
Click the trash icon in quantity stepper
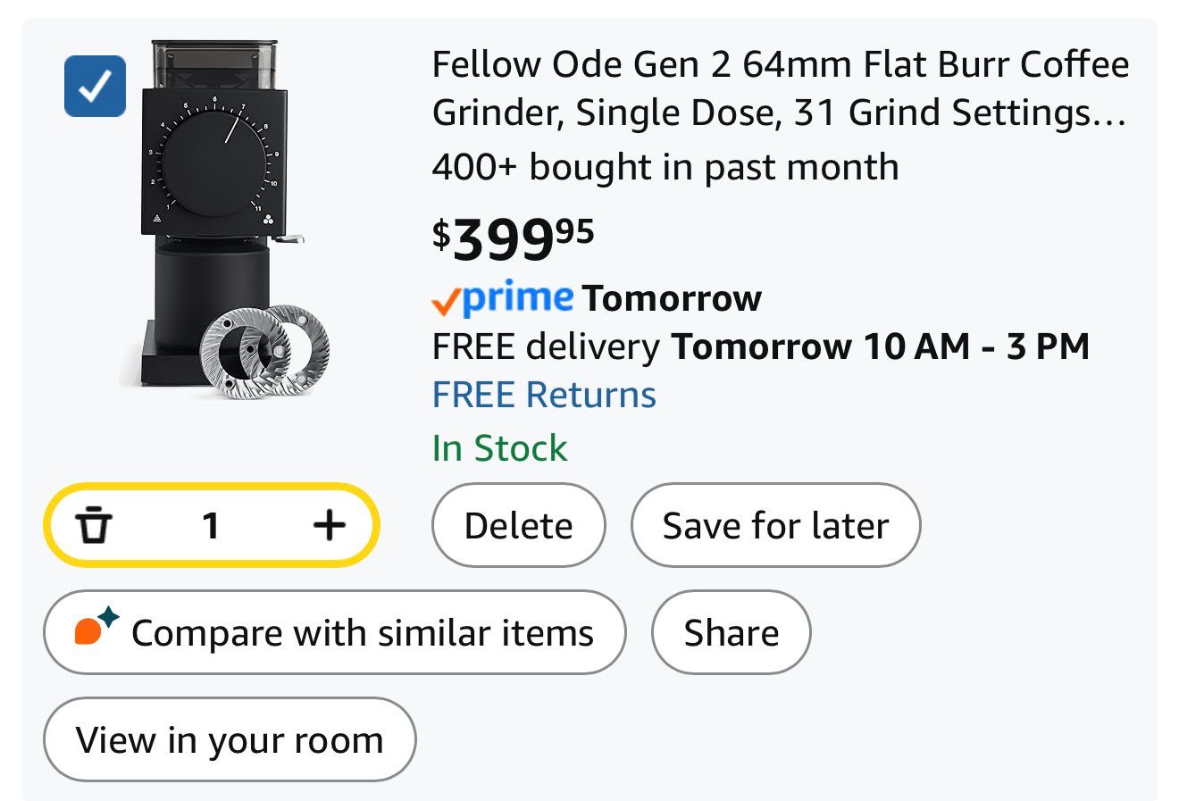(93, 525)
